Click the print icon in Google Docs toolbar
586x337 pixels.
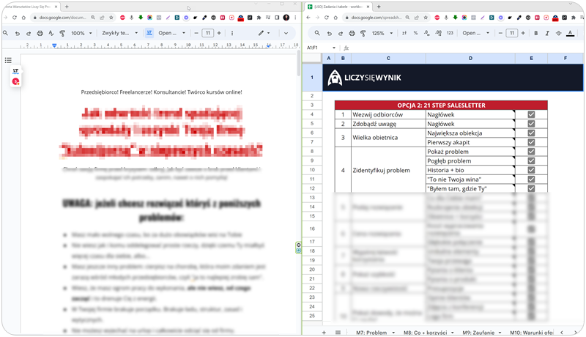point(38,33)
